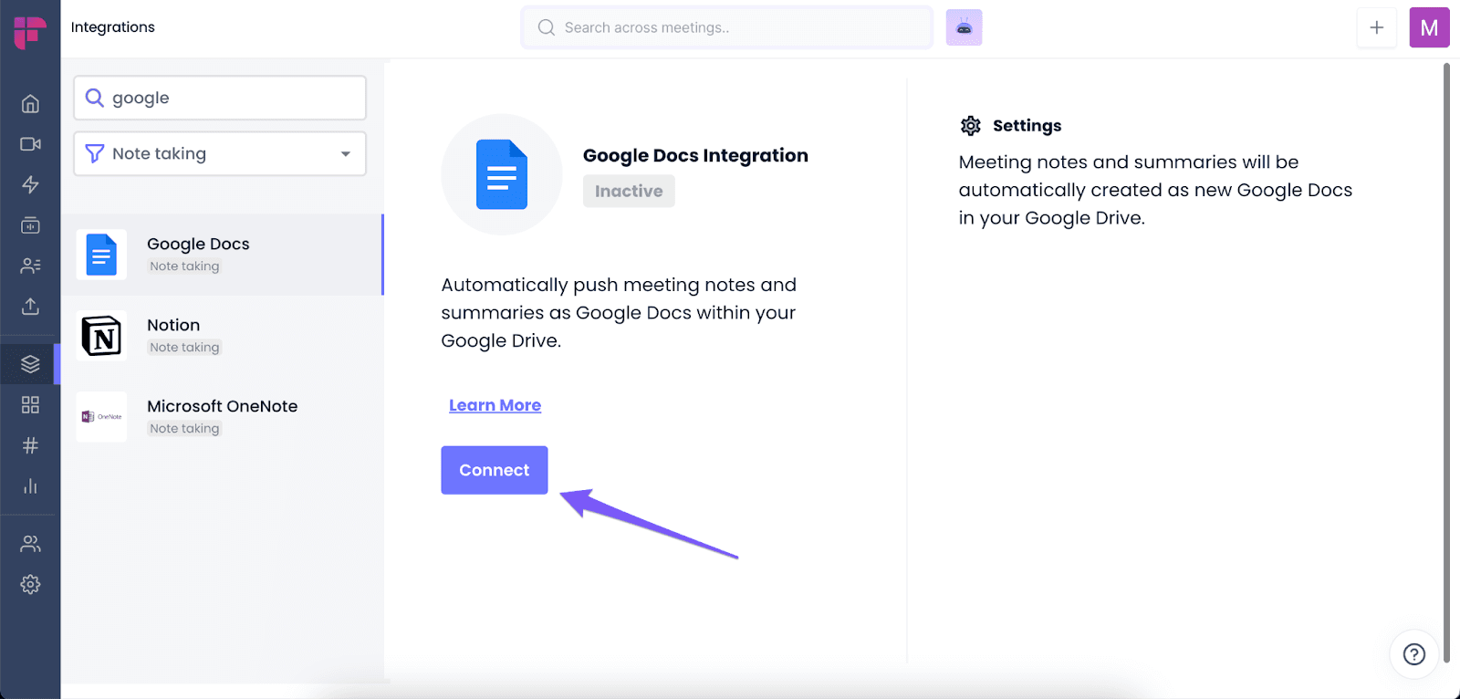The image size is (1460, 699).
Task: Open the Learn More link
Action: click(x=495, y=405)
